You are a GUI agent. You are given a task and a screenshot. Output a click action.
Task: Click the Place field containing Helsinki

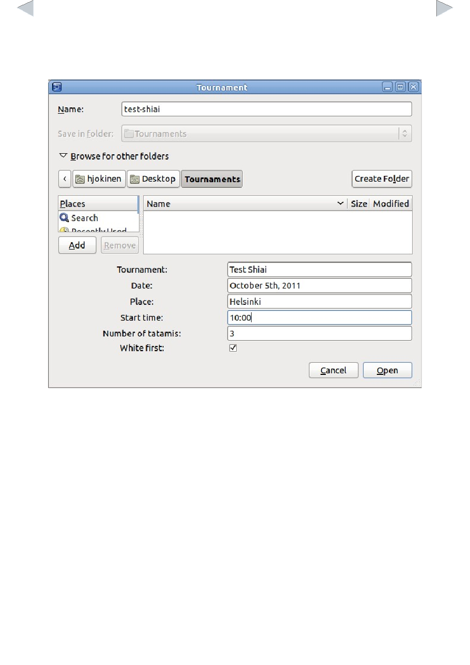pyautogui.click(x=319, y=302)
